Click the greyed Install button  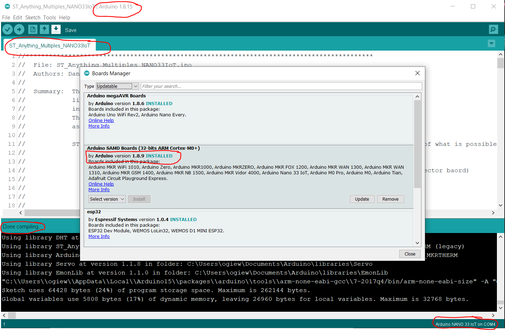[x=139, y=199]
